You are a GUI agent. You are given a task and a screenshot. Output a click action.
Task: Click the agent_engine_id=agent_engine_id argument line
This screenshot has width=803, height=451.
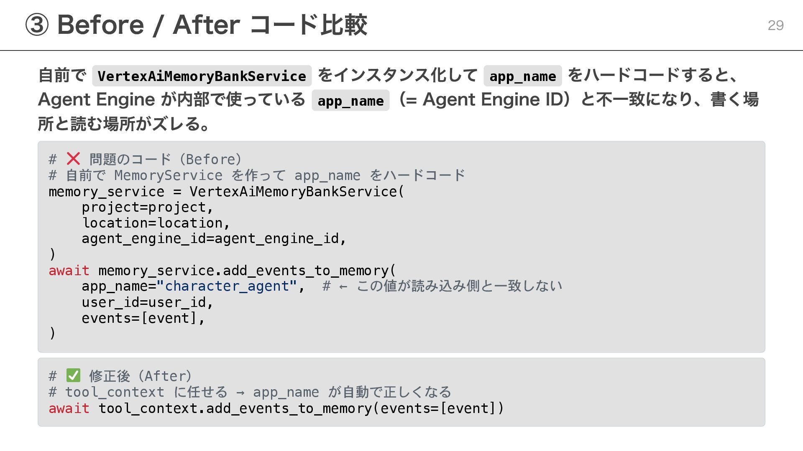click(214, 238)
